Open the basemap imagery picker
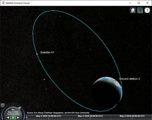 pos(140,10)
